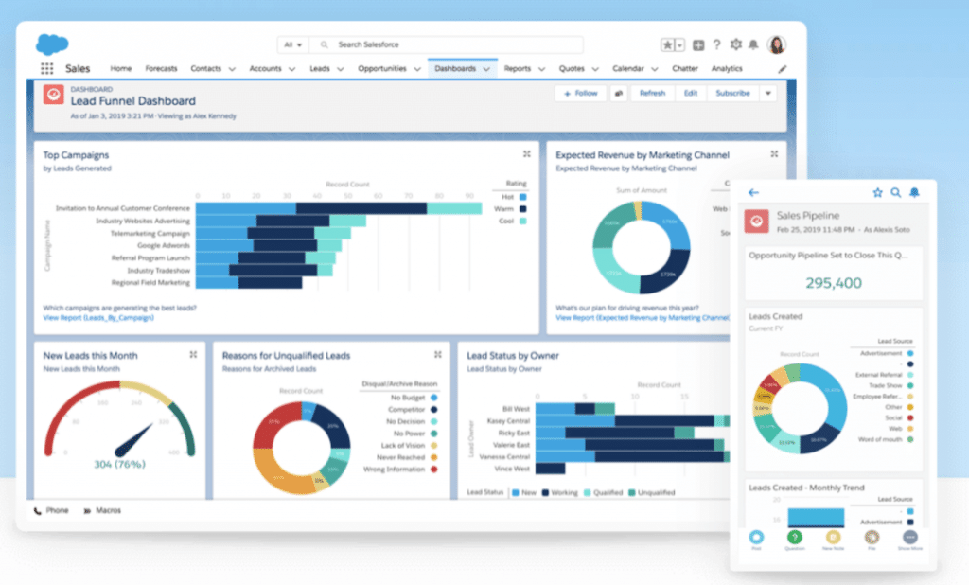969x585 pixels.
Task: Open the Favorites star icon in header
Action: (667, 45)
